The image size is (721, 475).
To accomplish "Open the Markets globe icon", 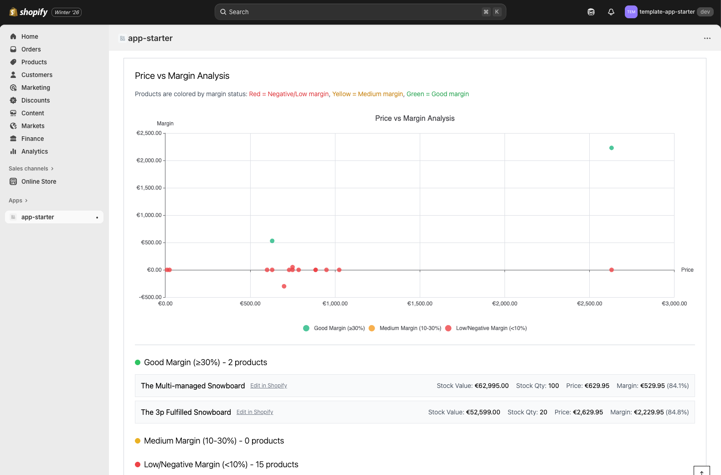I will click(13, 126).
